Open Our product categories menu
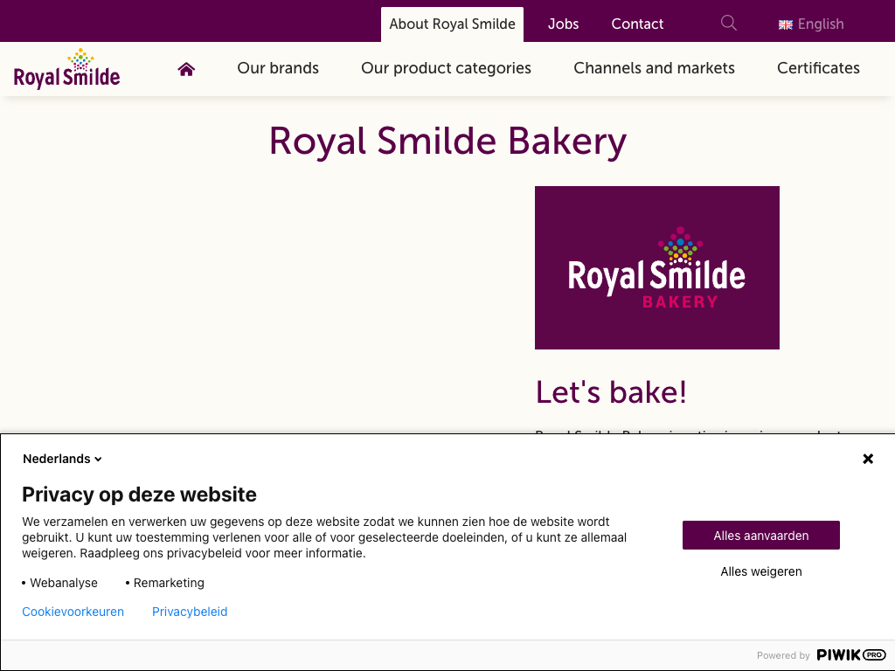Viewport: 895px width, 671px height. (x=446, y=68)
